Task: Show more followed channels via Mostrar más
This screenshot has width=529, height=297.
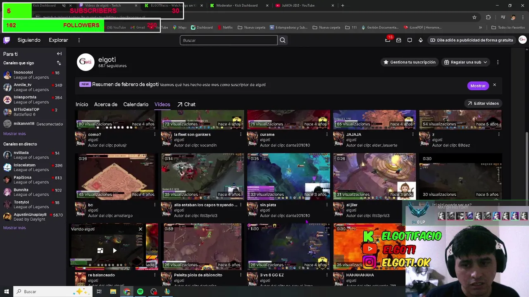Action: tap(14, 134)
